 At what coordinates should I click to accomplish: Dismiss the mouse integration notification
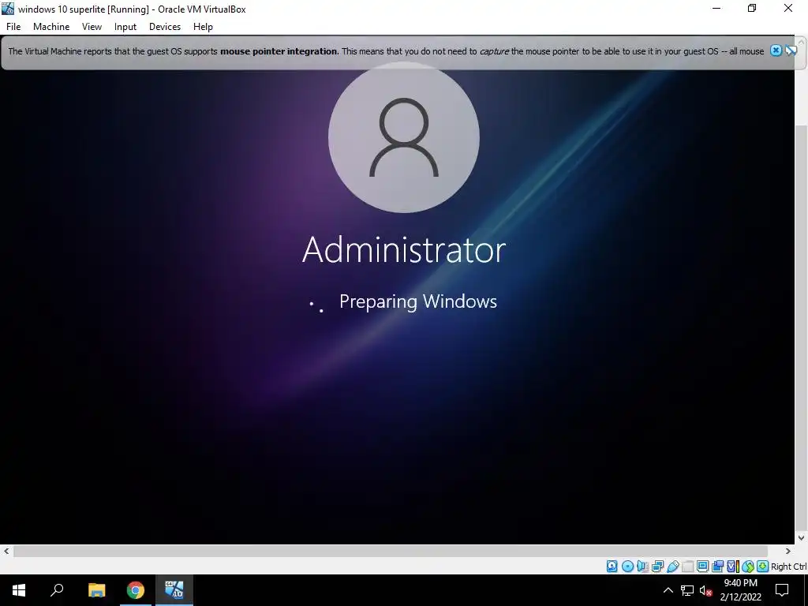pyautogui.click(x=776, y=50)
